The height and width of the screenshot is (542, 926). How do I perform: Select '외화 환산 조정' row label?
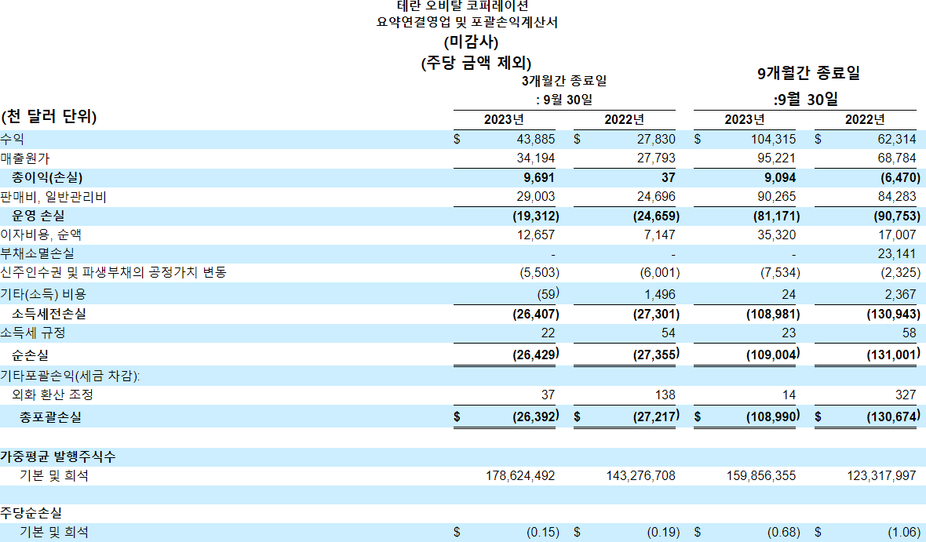pos(53,395)
